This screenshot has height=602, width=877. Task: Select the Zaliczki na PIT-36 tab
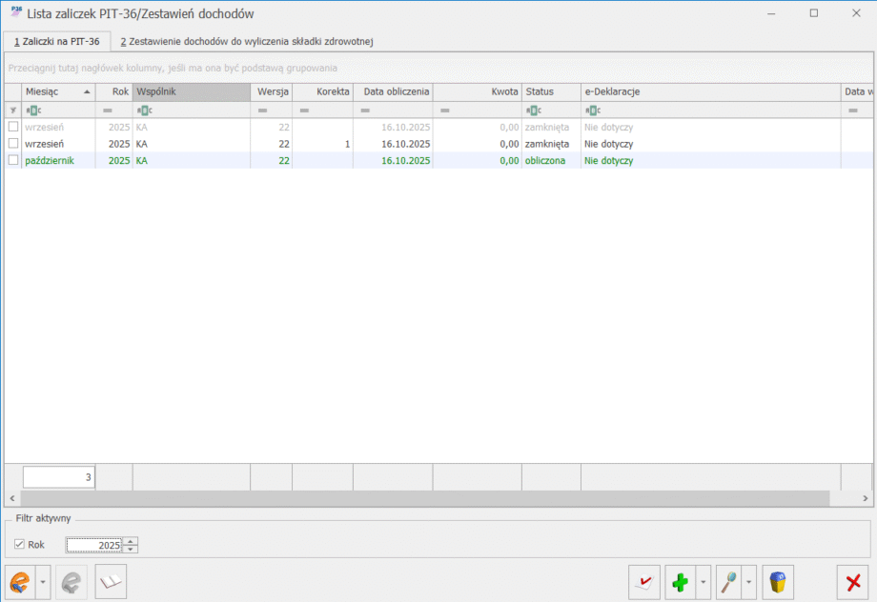[57, 42]
